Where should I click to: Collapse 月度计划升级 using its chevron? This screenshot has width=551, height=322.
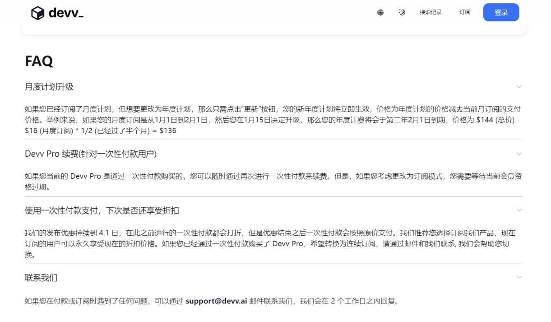point(519,87)
